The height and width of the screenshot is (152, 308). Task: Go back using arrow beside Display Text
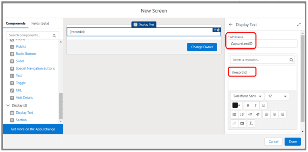tap(231, 24)
